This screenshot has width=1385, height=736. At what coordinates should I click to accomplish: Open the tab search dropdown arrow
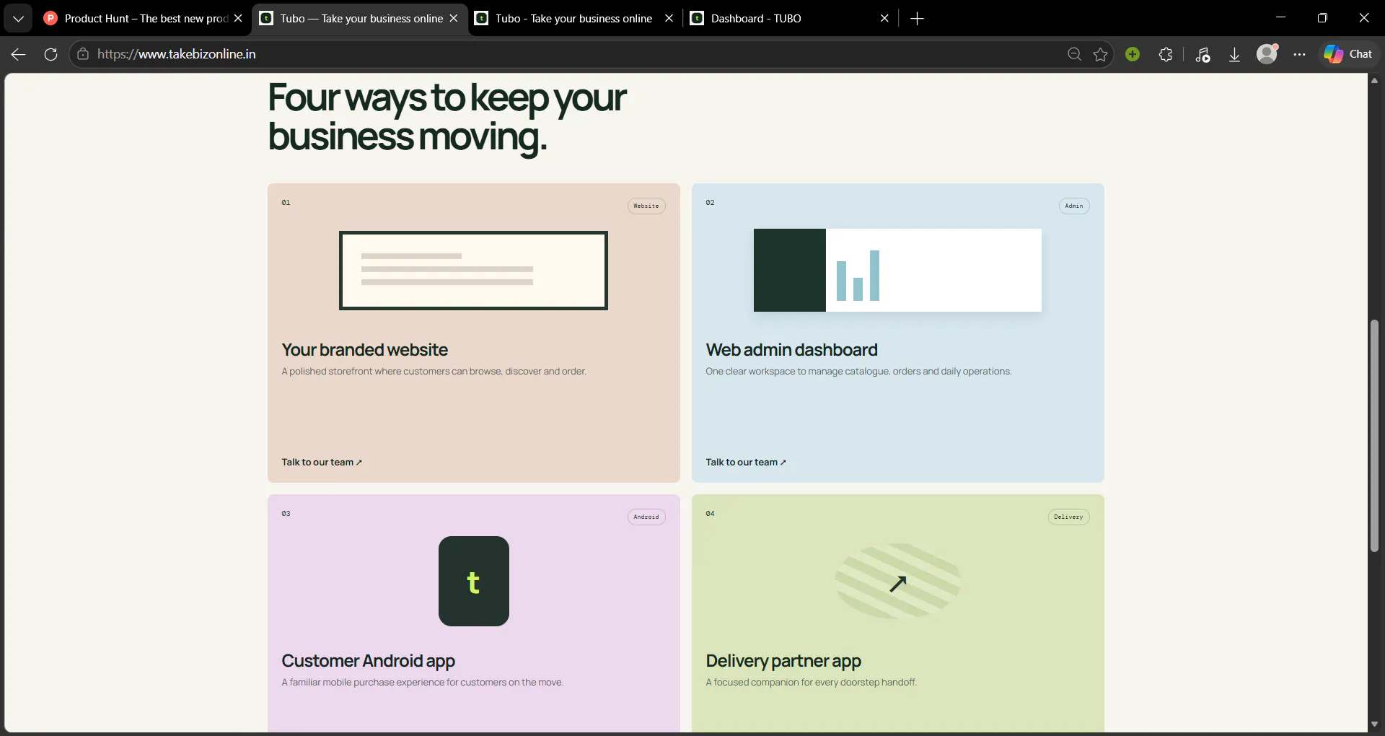(18, 18)
